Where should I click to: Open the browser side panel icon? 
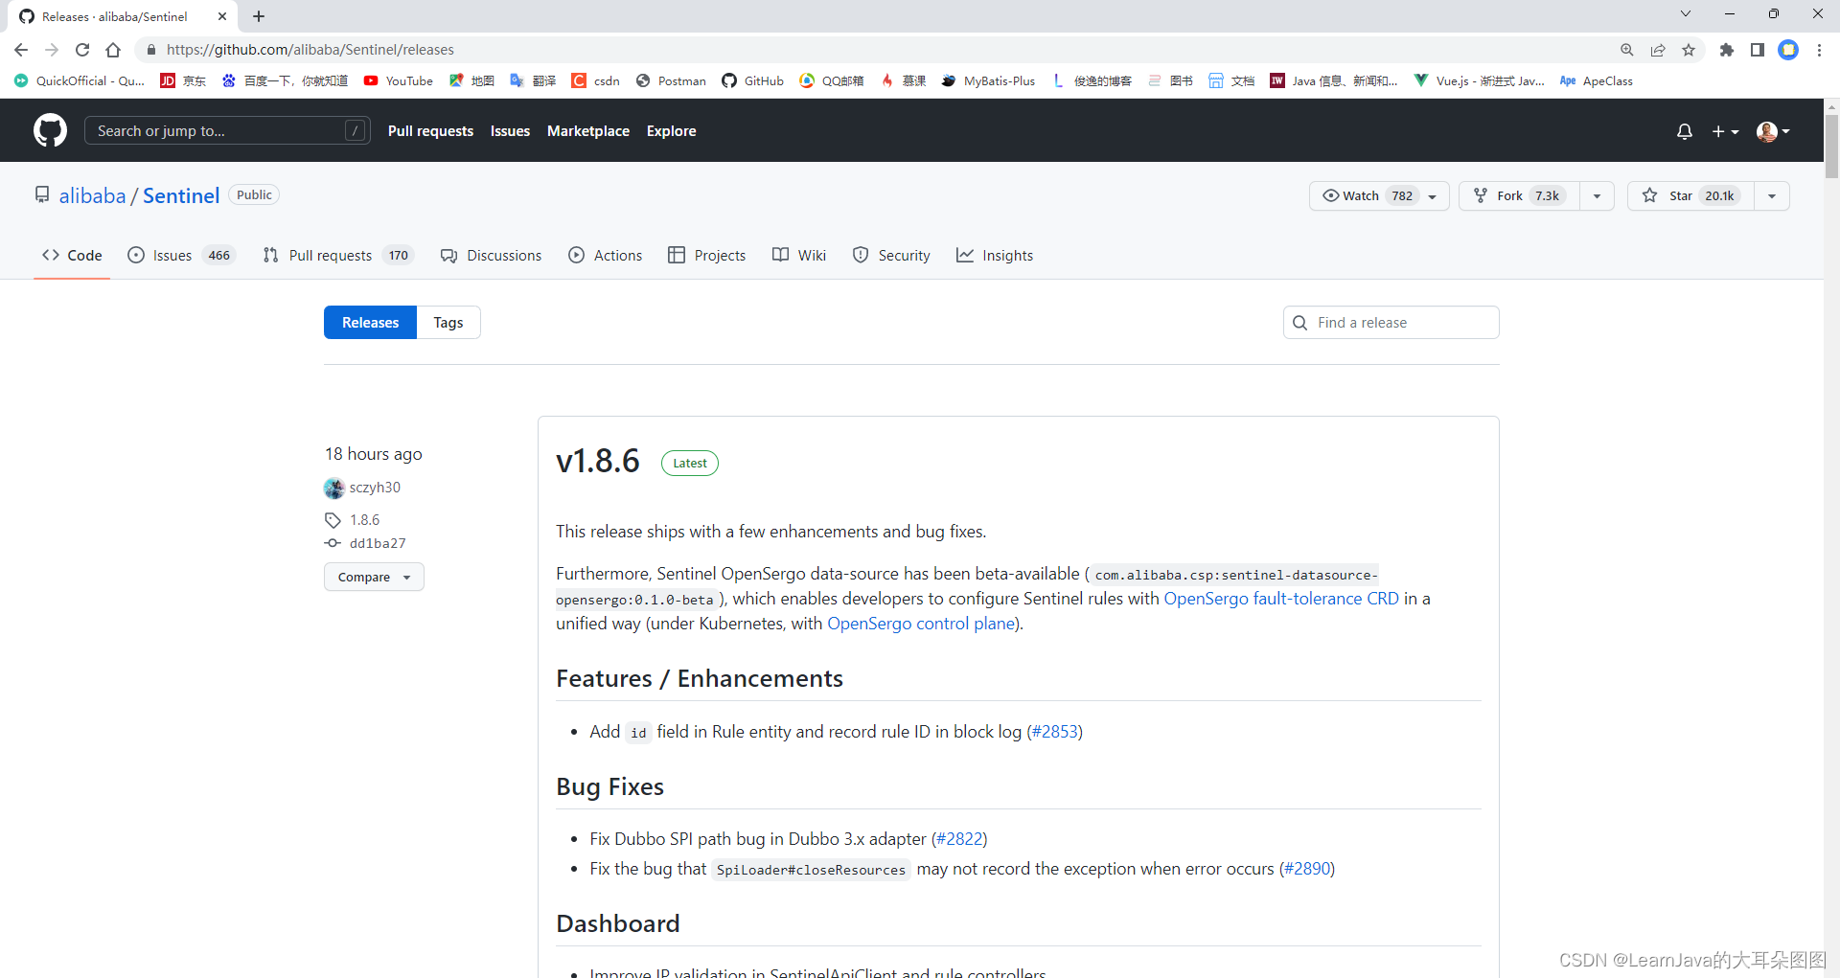pyautogui.click(x=1758, y=50)
